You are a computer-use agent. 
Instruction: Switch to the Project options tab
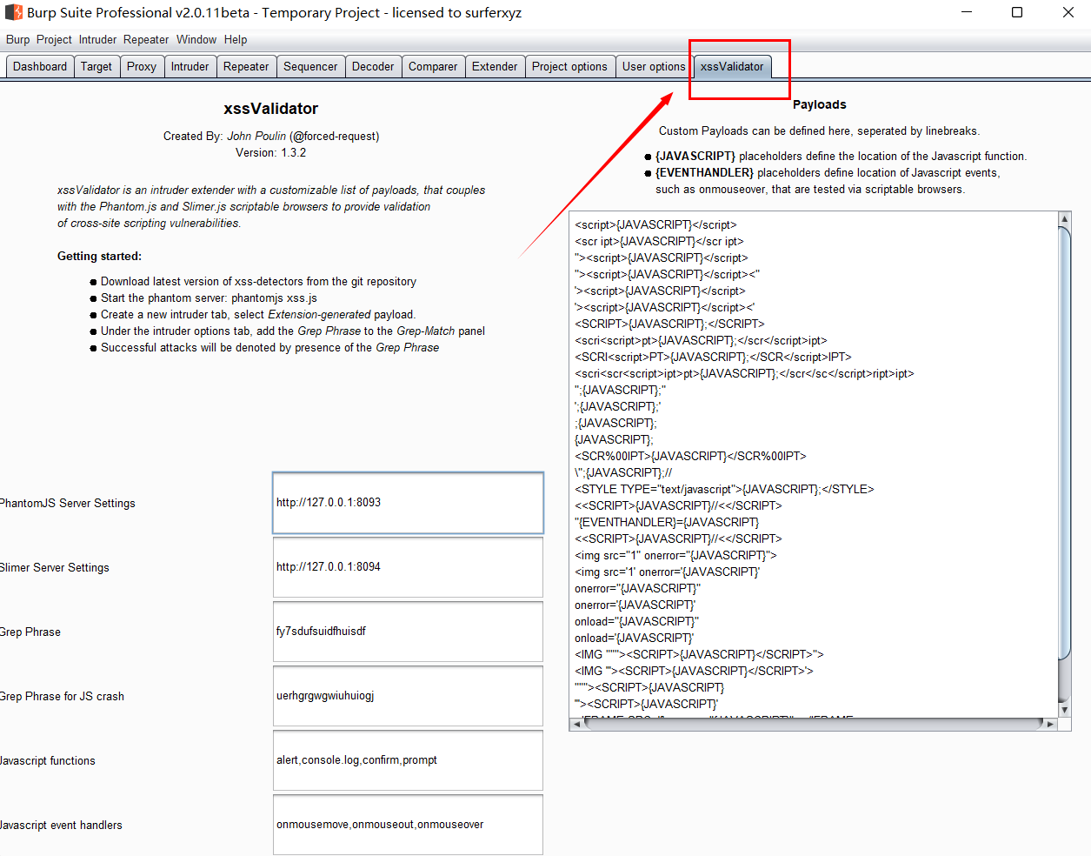tap(569, 67)
